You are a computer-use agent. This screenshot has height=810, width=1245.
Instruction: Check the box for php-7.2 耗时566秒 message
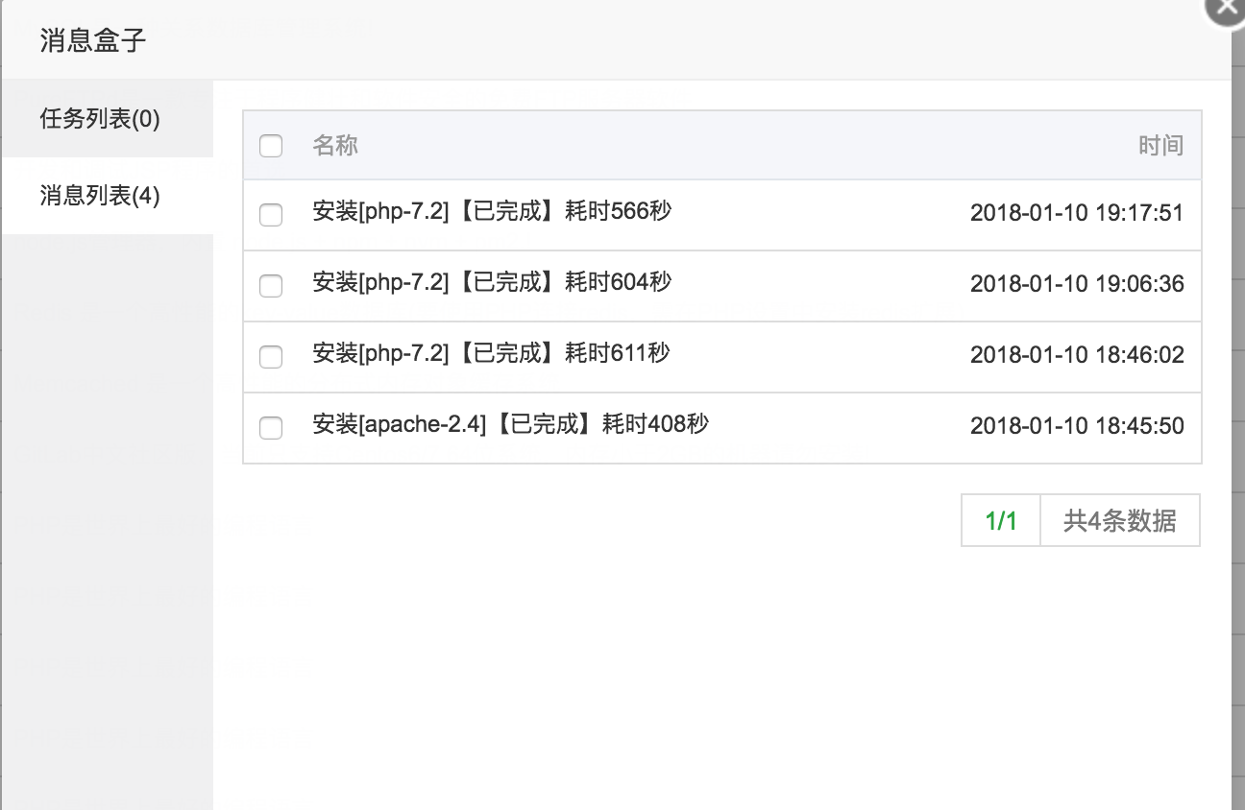point(271,215)
